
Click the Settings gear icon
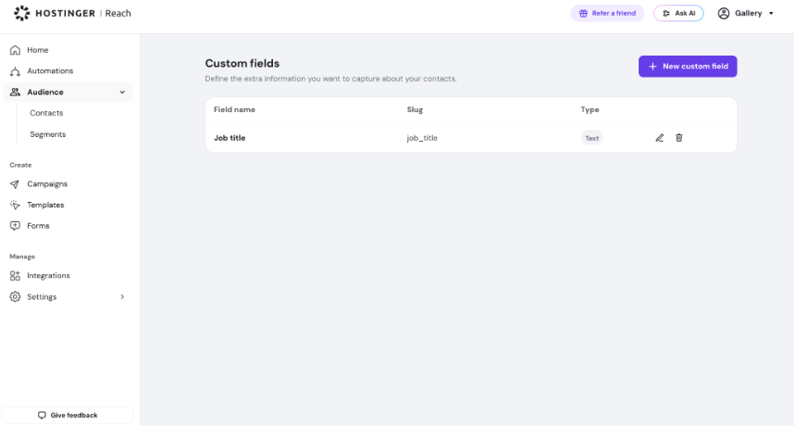15,296
